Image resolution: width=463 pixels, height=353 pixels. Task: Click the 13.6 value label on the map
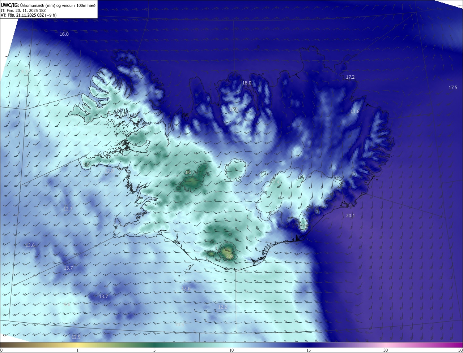(30, 245)
